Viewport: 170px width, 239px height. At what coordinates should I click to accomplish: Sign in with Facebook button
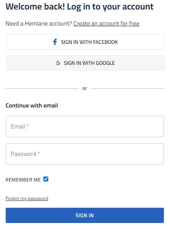[86, 42]
